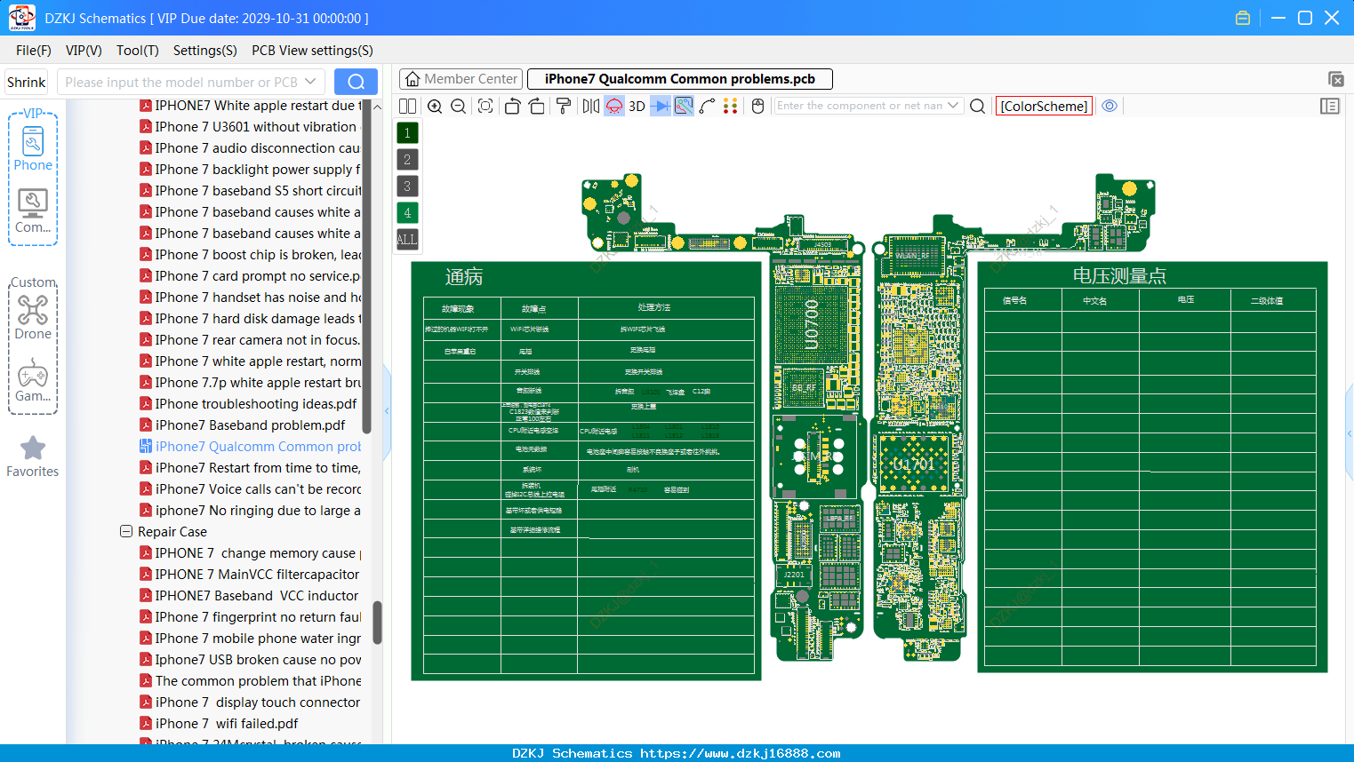Switch to 3D board view

(x=637, y=106)
